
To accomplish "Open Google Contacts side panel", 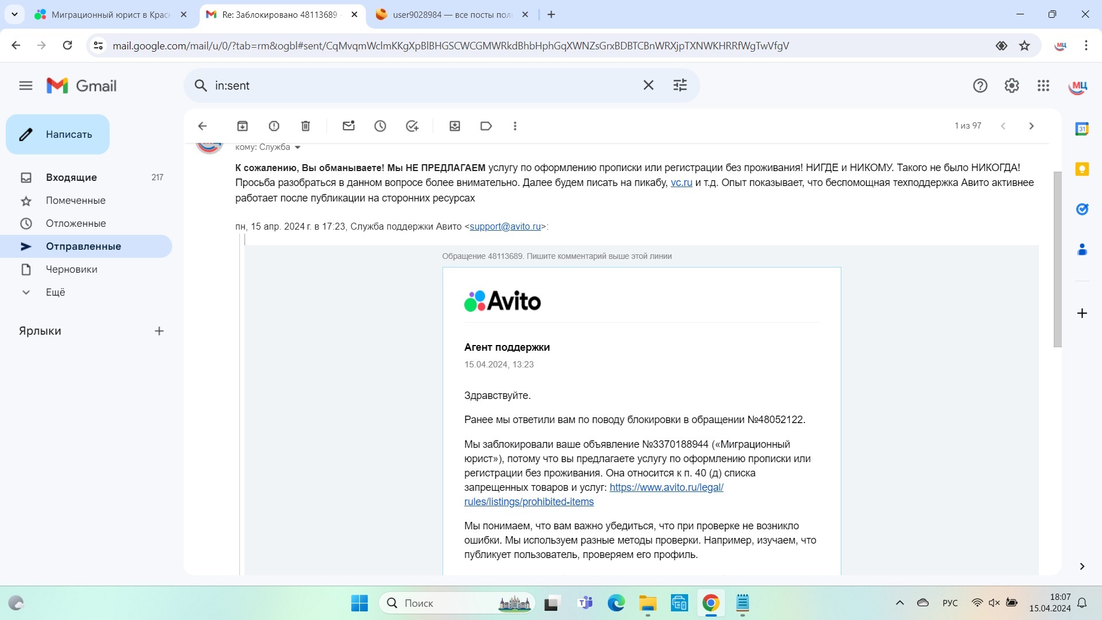I will (1082, 249).
